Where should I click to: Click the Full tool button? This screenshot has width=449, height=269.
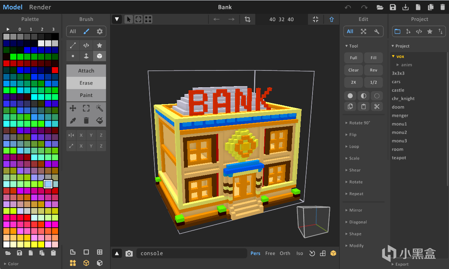pos(353,58)
